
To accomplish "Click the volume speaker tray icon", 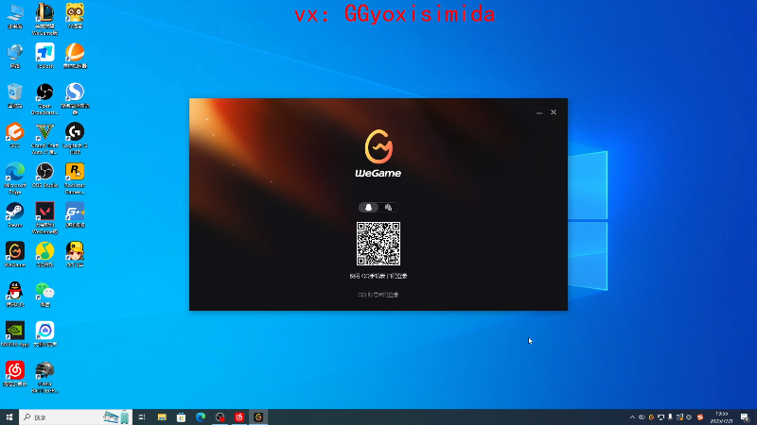I will [642, 417].
